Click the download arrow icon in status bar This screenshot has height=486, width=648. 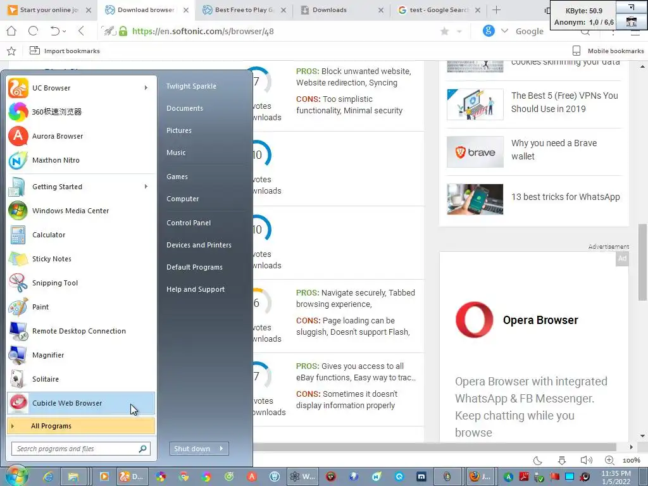562,461
